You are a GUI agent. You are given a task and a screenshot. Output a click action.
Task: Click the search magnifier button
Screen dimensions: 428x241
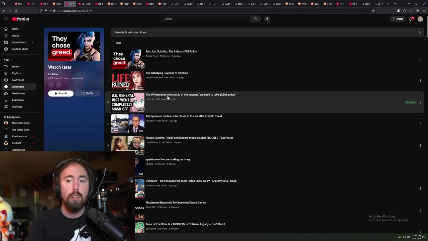pos(256,19)
